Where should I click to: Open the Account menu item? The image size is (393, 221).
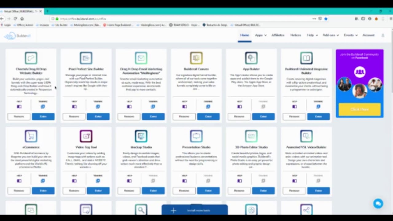coord(368,35)
